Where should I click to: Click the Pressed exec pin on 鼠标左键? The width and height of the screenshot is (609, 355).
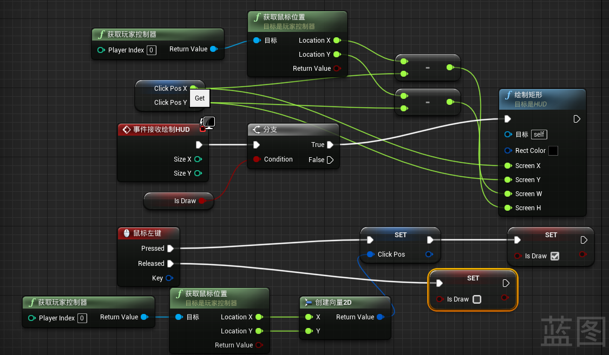pos(171,249)
